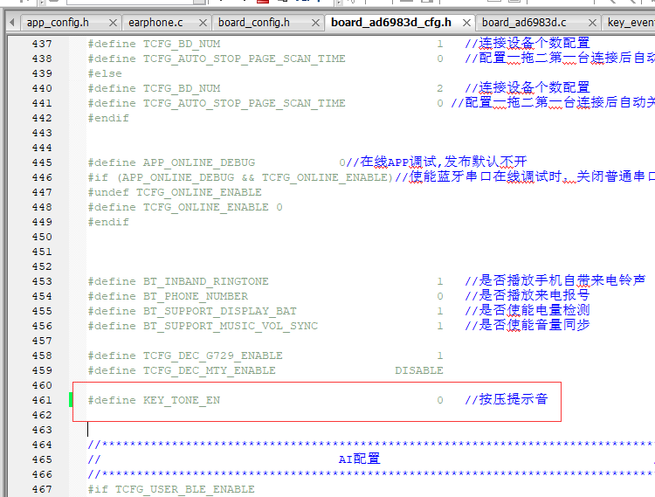Click the #undef TCFG_ONLINE_ENABLE line
Image resolution: width=655 pixels, height=497 pixels.
175,192
